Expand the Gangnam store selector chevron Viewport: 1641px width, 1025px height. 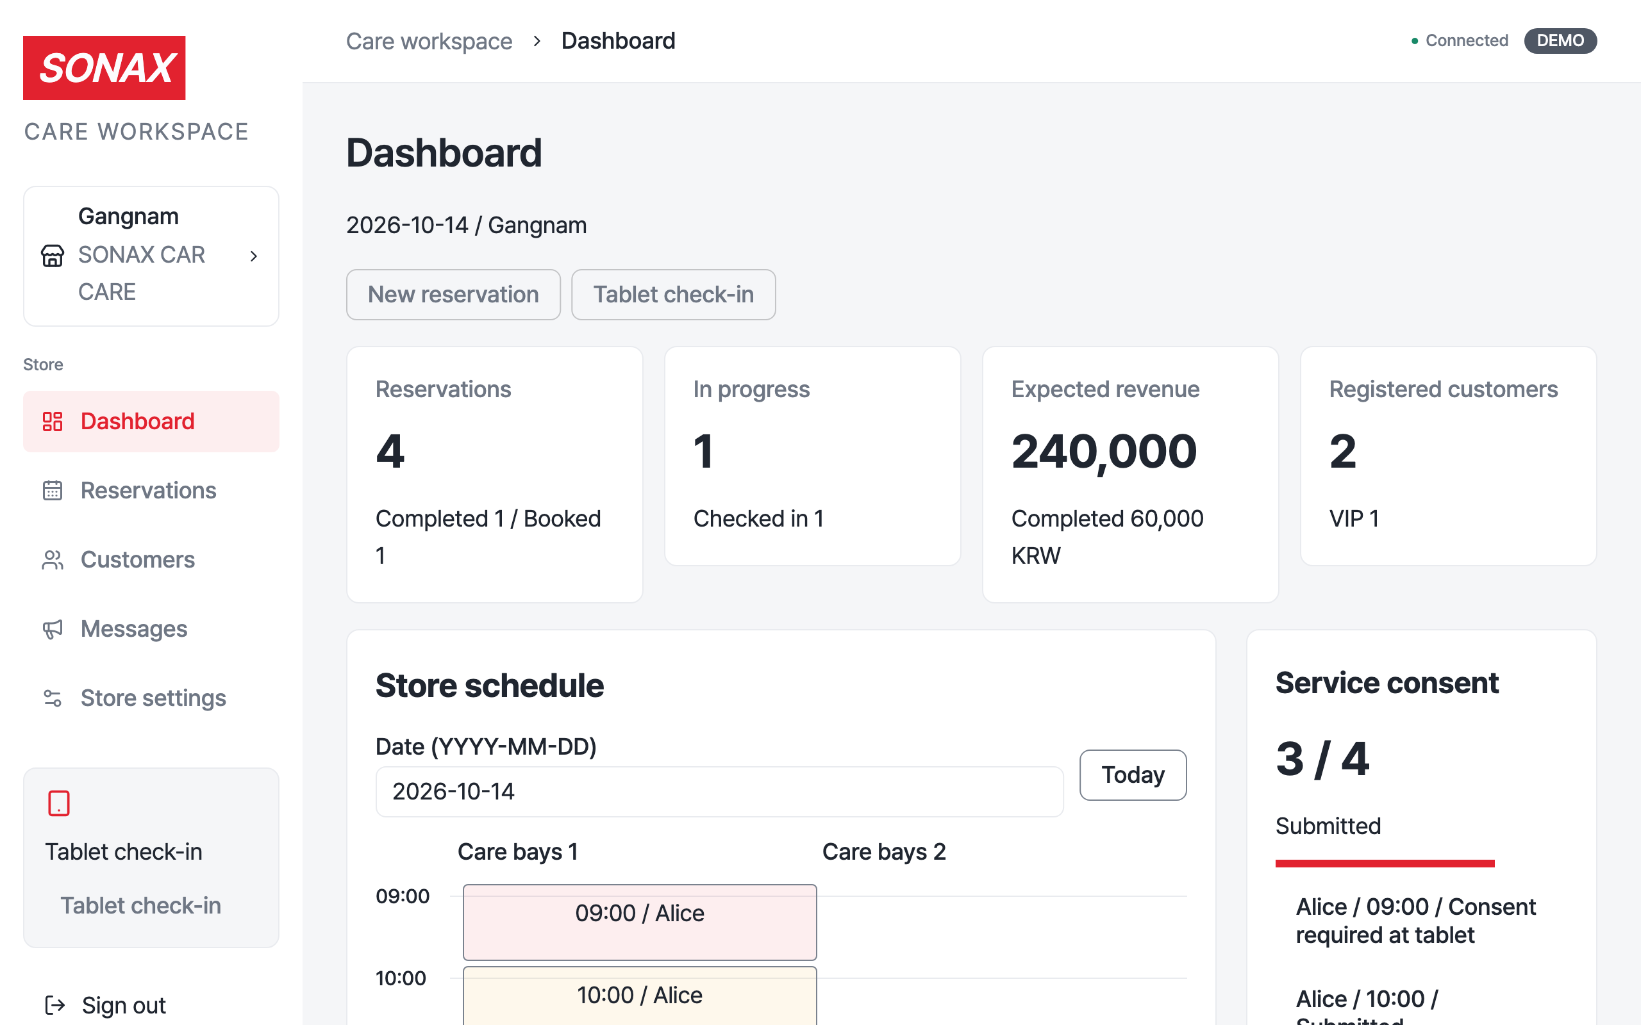coord(254,256)
